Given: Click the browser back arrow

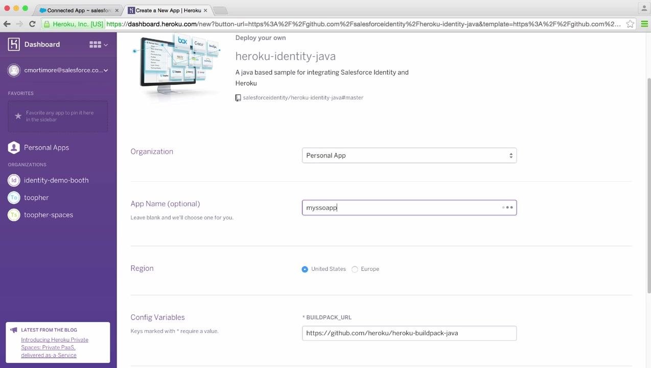Looking at the screenshot, I should coord(7,24).
